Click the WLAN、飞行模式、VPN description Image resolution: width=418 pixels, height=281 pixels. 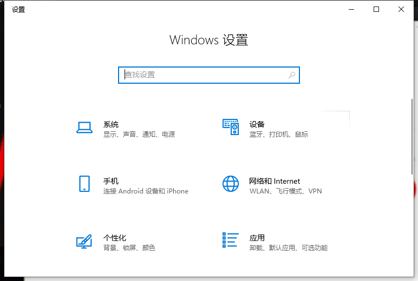click(285, 191)
